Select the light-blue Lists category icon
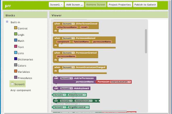The height and width of the screenshot is (114, 172). 16,52
